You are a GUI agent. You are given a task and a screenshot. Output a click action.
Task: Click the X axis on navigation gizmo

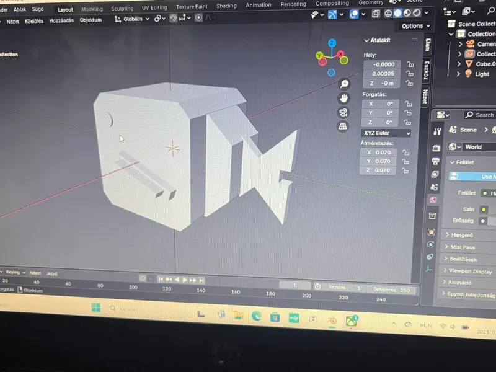(340, 54)
